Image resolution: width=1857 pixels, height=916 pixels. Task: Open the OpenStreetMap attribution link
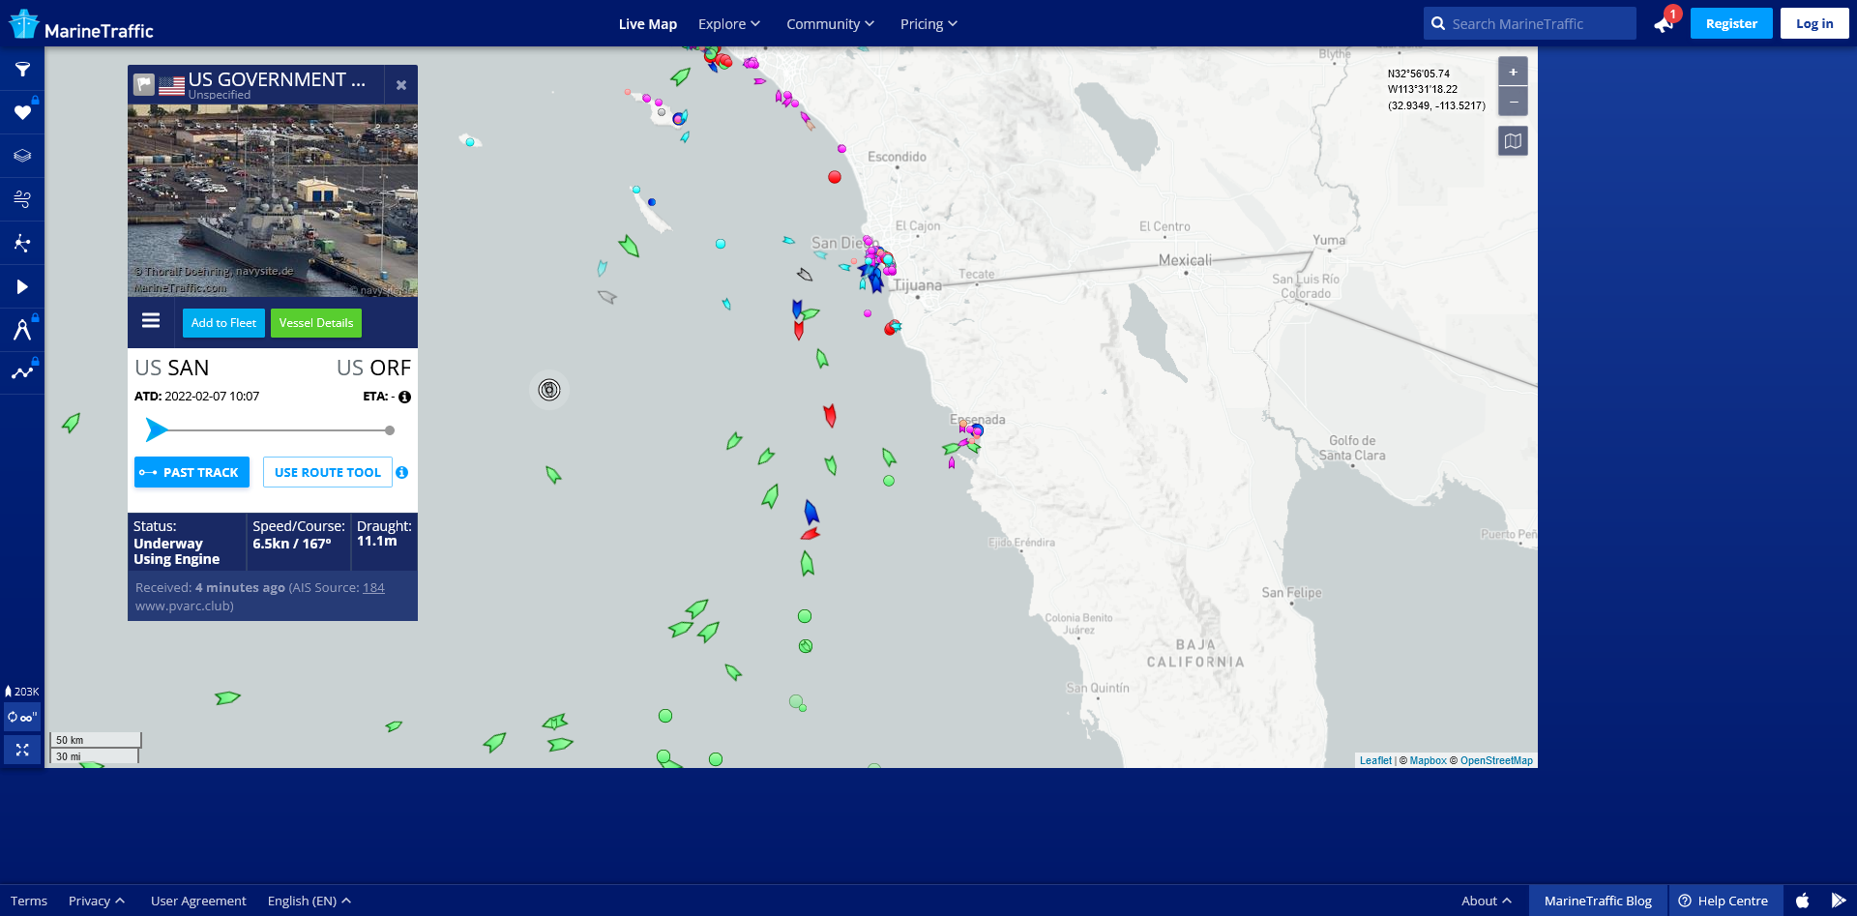(x=1496, y=760)
